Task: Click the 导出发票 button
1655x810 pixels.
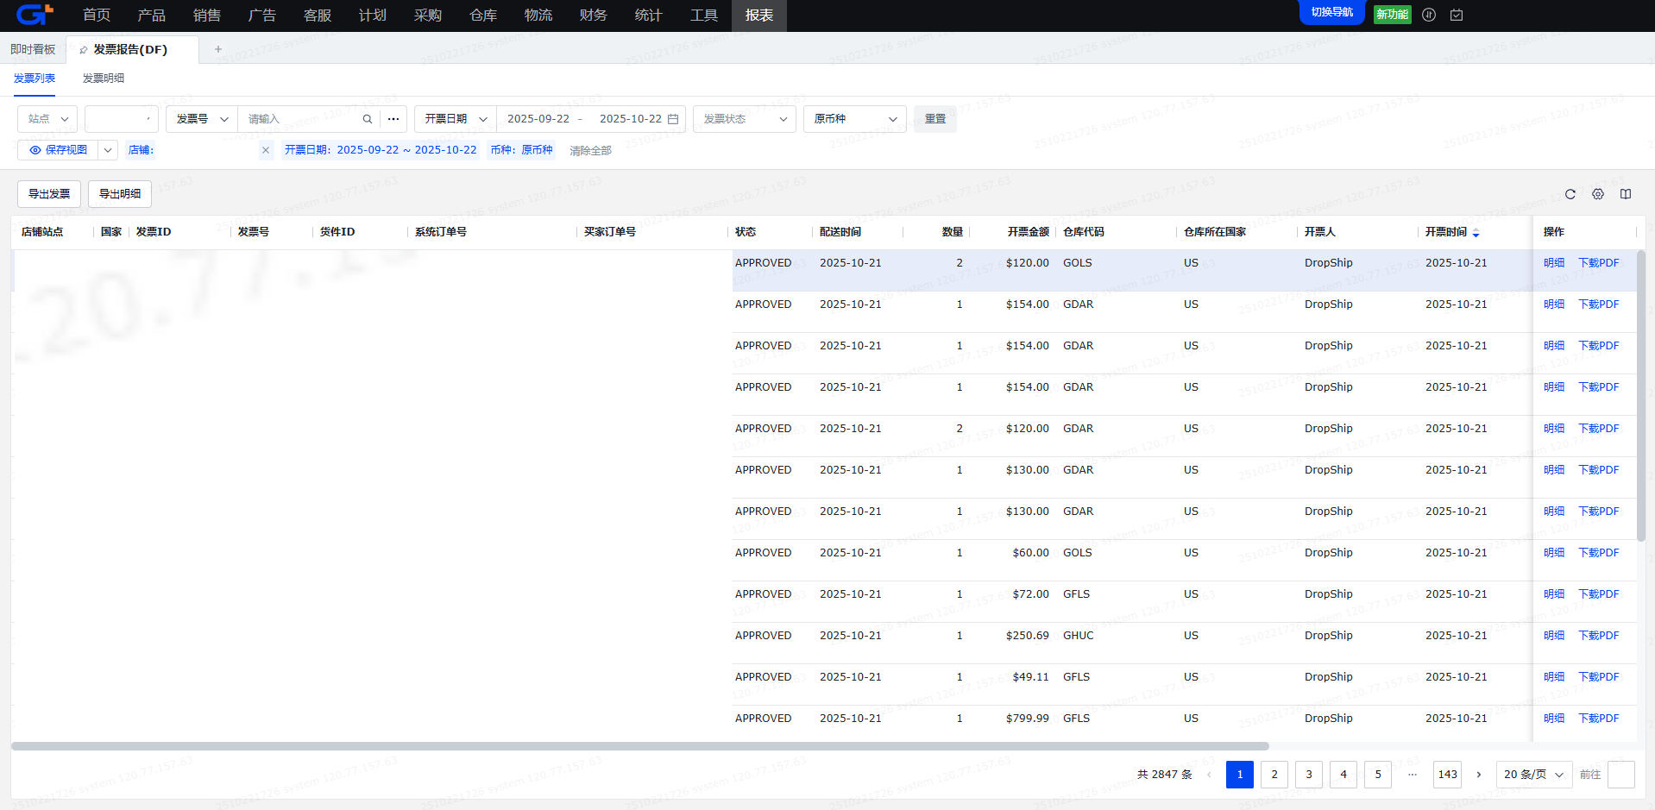Action: [x=49, y=194]
